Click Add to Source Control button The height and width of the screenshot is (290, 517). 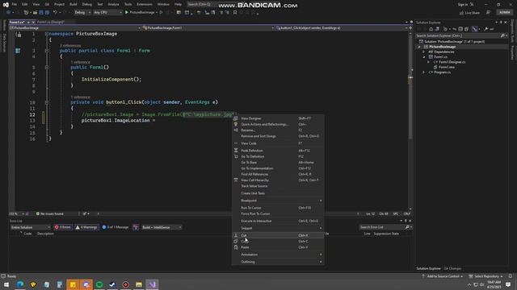442,276
